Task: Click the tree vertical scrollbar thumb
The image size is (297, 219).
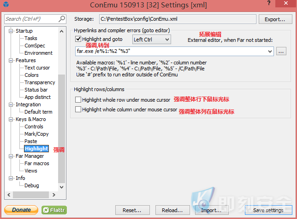Action: pyautogui.click(x=61, y=129)
